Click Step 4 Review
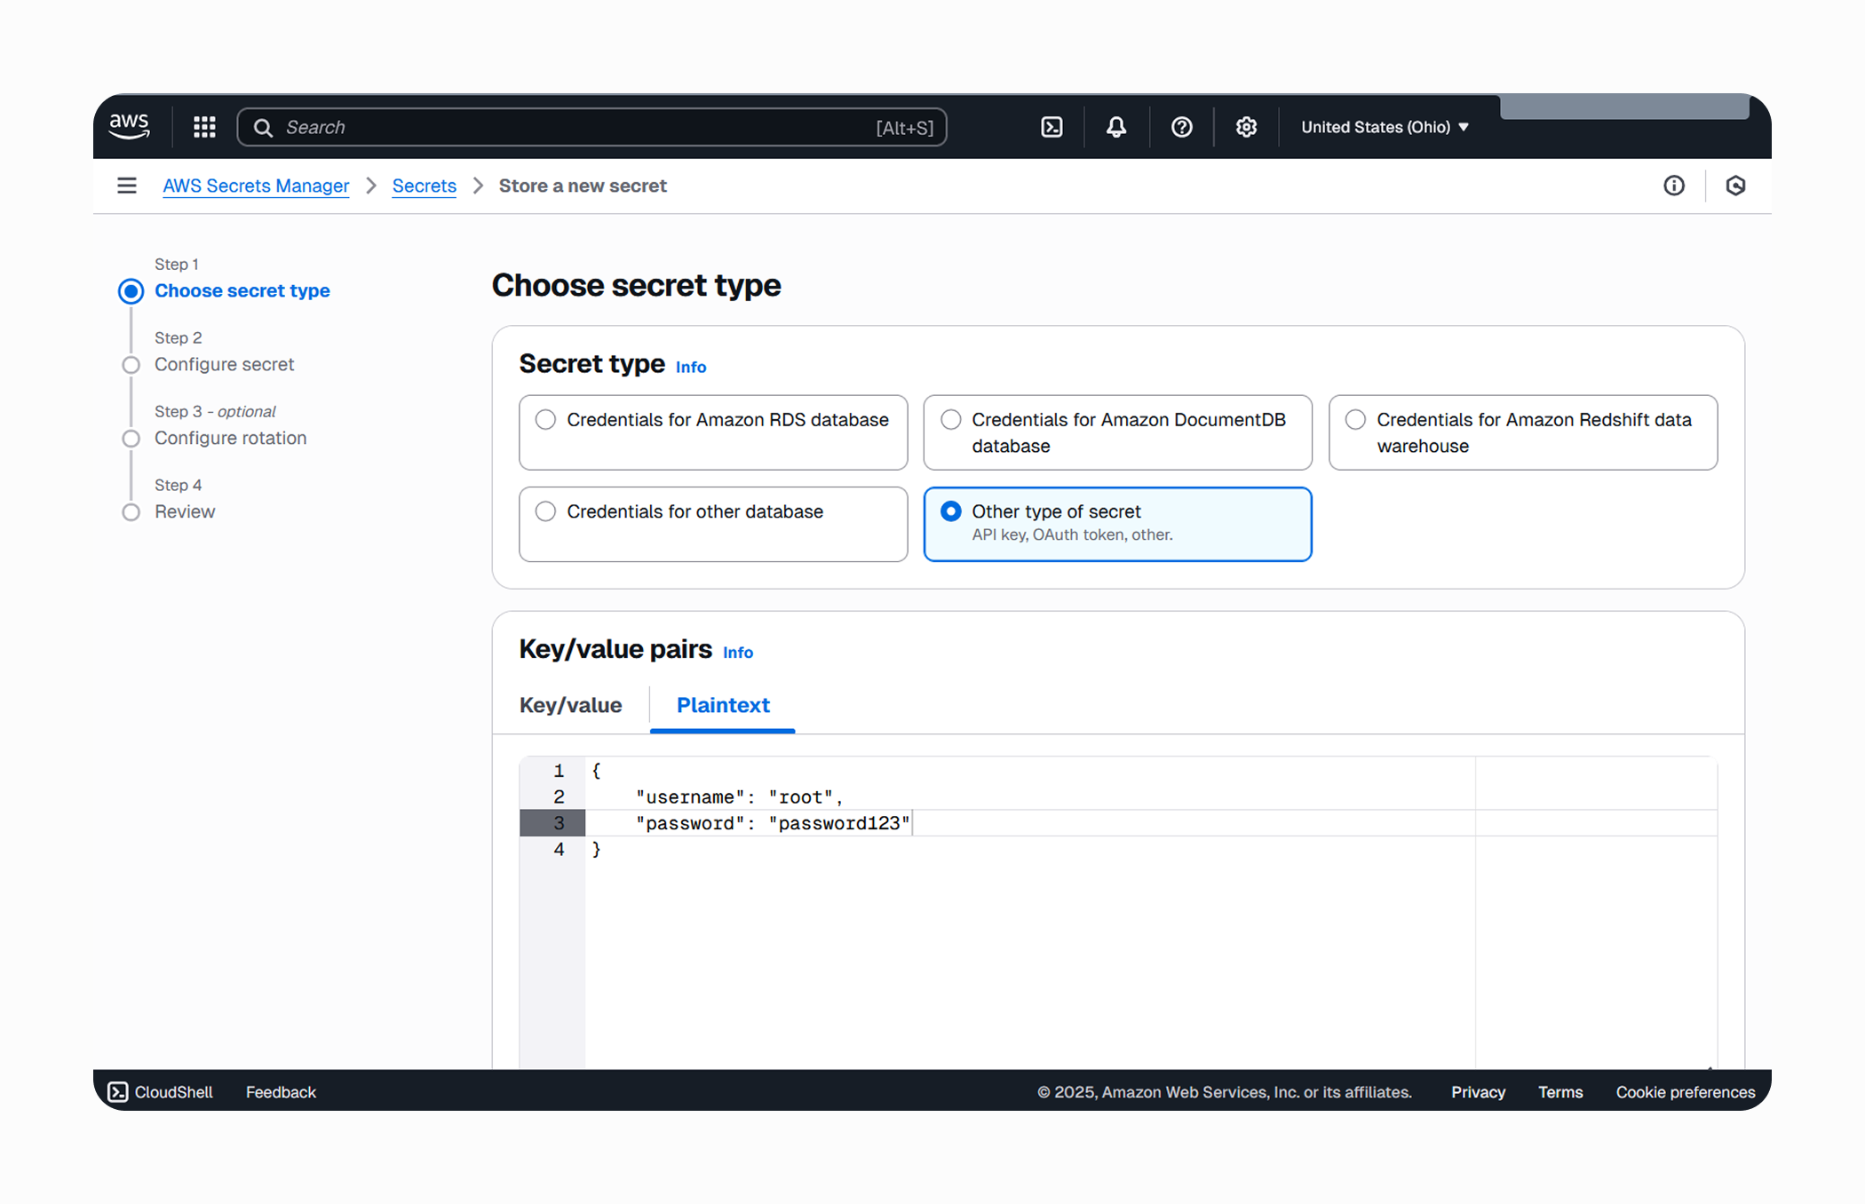This screenshot has width=1865, height=1204. click(185, 511)
